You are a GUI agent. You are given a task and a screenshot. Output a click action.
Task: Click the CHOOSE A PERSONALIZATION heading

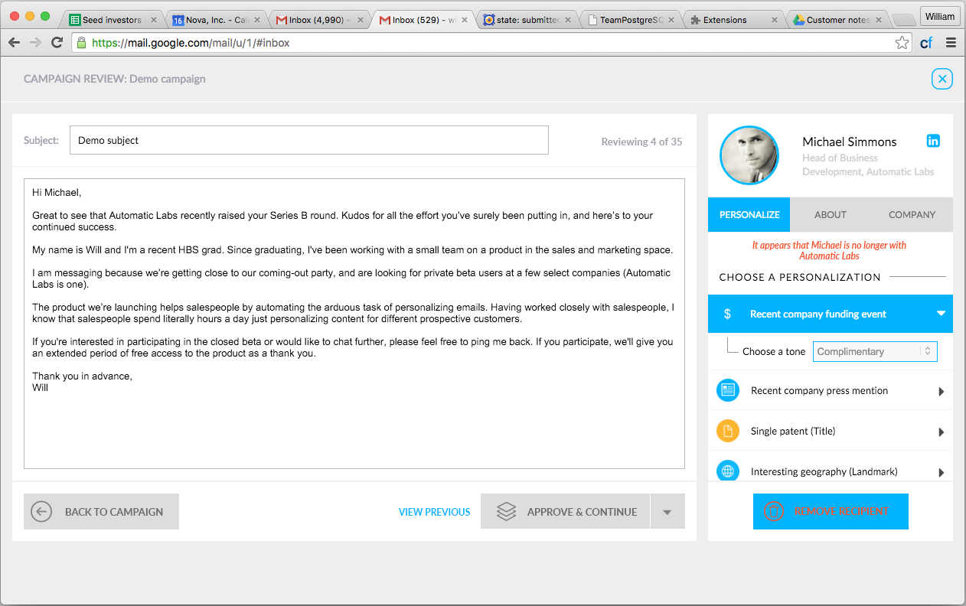[800, 277]
